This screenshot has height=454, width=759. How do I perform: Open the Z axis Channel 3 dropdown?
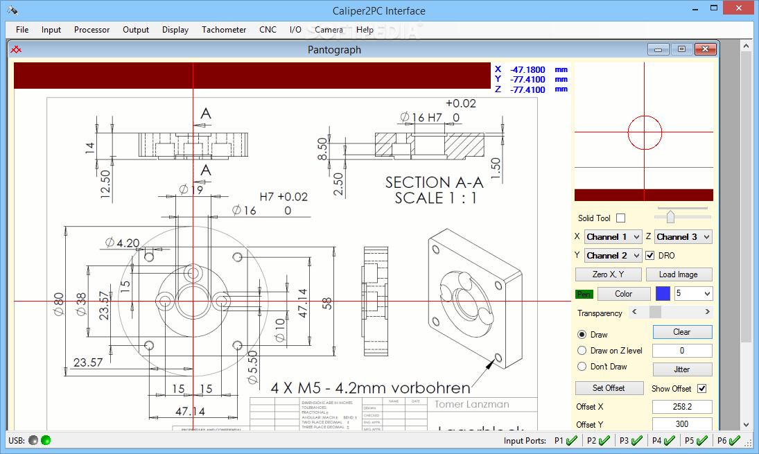click(x=683, y=236)
